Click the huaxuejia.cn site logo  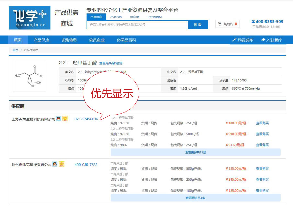tap(29, 18)
